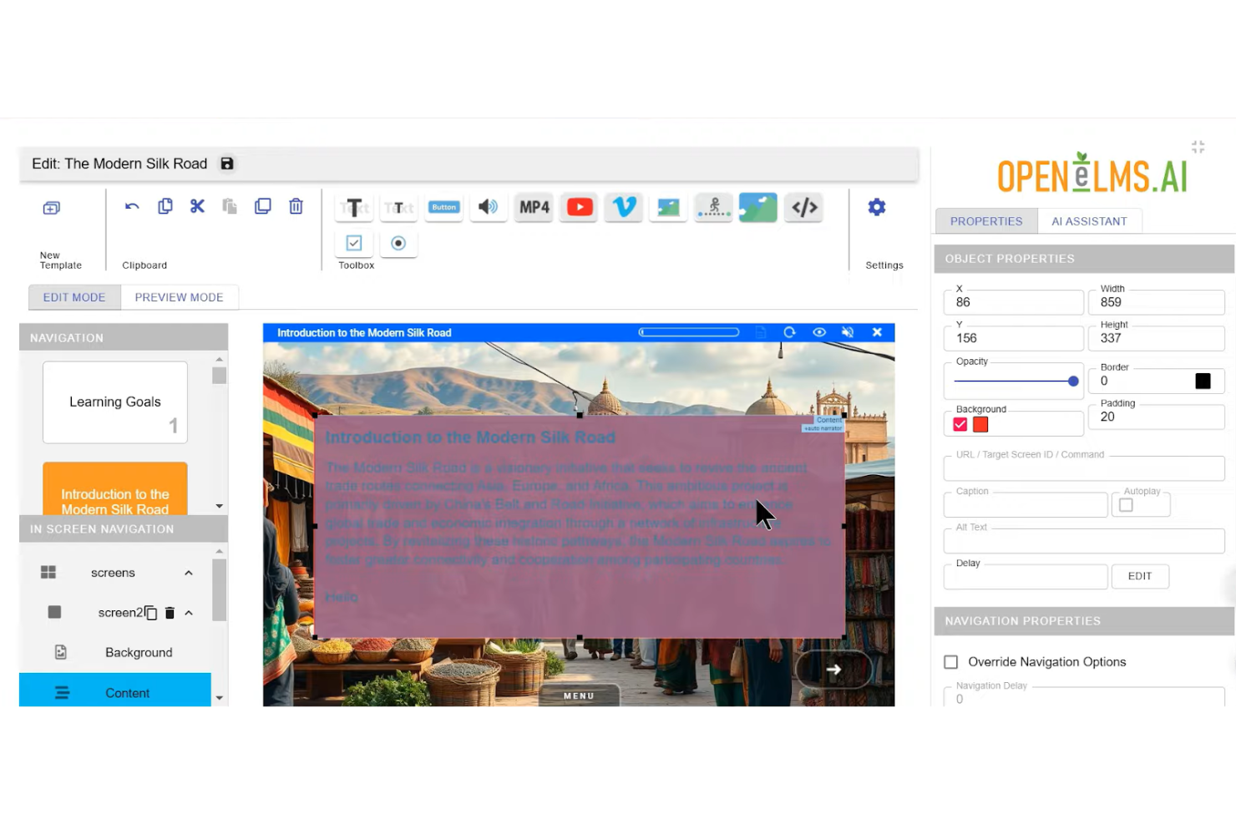Add a YouTube video to the screen
The height and width of the screenshot is (824, 1236).
[x=579, y=207]
